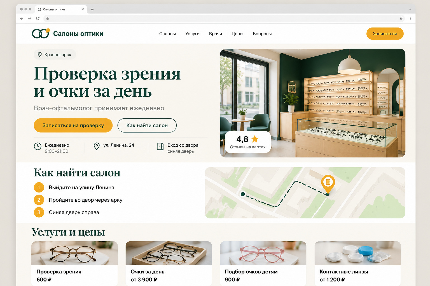Click the pin icon beside ул. Ленина, 24
Image resolution: width=430 pixels, height=286 pixels.
pyautogui.click(x=97, y=146)
